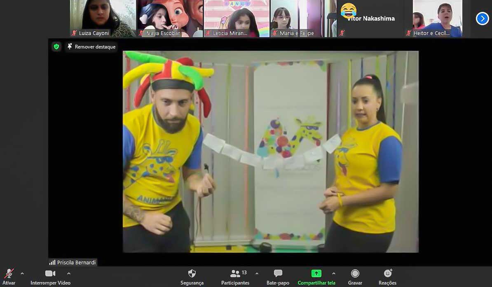This screenshot has width=492, height=287.
Task: Select Luiza Cayoni video thumbnail
Action: [x=103, y=19]
